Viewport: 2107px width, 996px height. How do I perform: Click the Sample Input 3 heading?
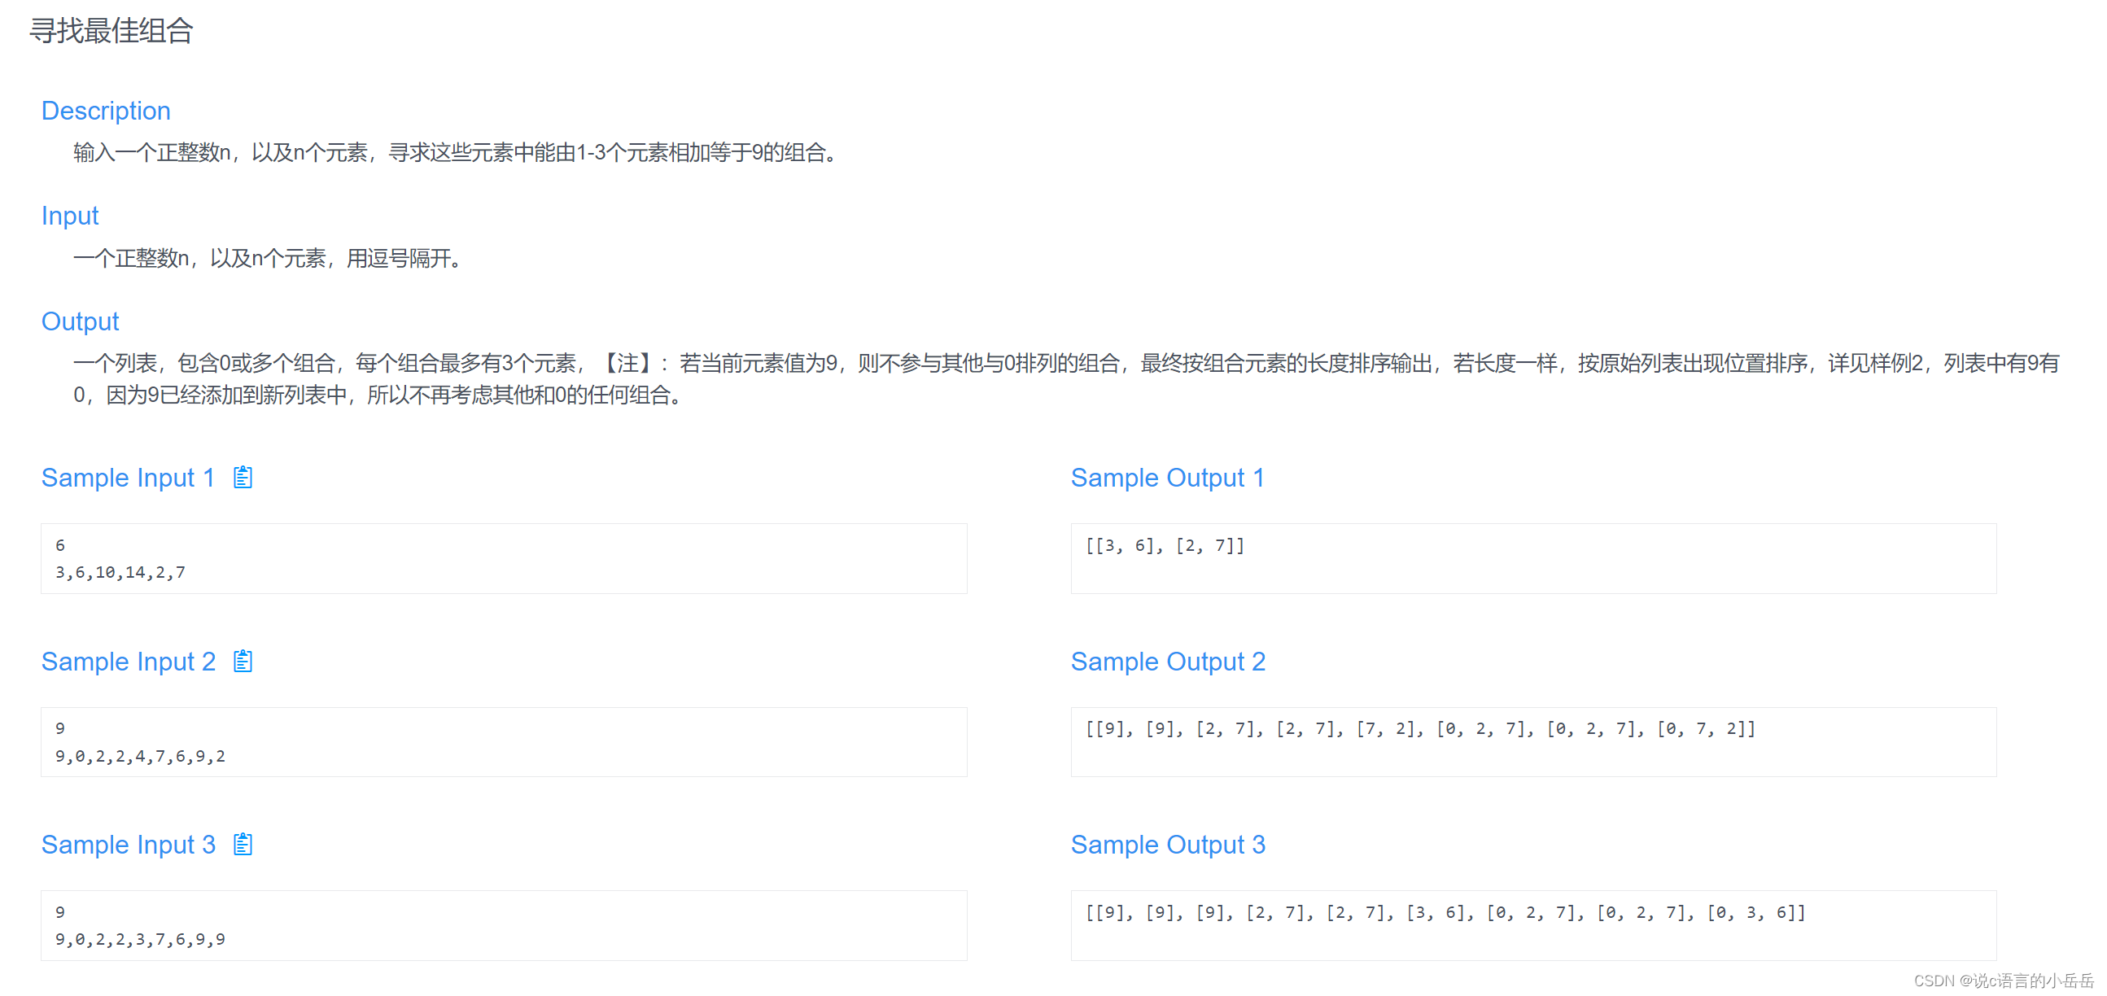coord(129,845)
